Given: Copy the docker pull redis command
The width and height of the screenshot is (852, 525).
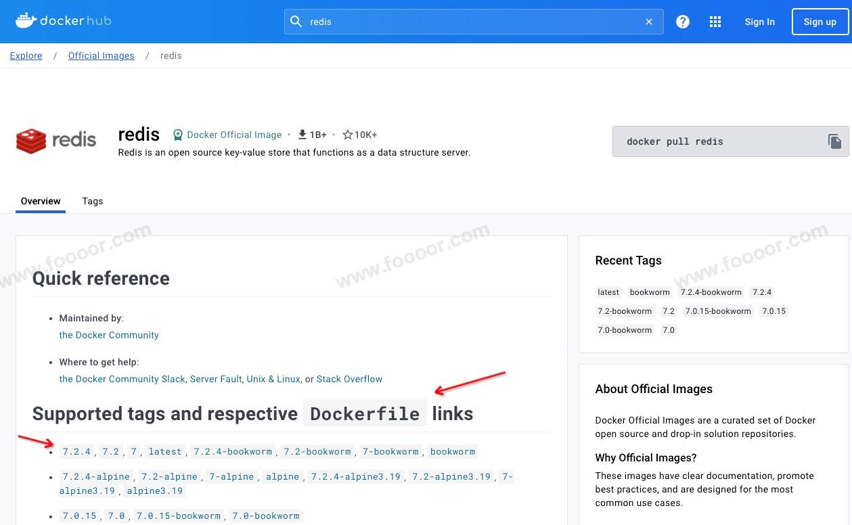Looking at the screenshot, I should click(x=834, y=141).
